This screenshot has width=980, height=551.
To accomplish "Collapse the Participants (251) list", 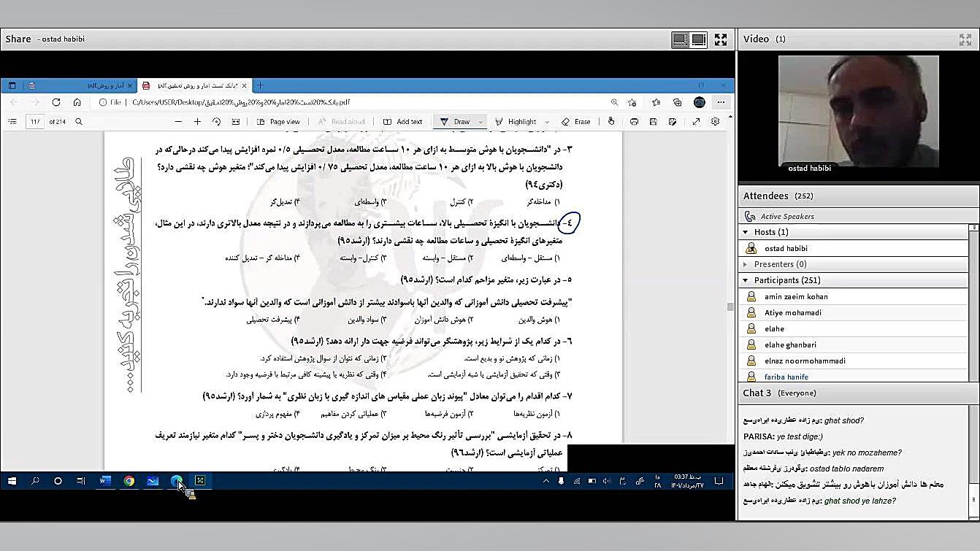I will click(x=746, y=280).
